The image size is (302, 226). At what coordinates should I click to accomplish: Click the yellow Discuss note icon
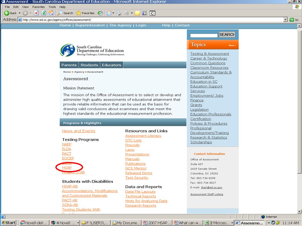click(137, 13)
